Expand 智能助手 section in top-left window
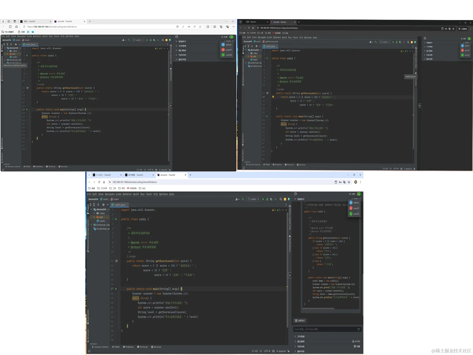473x355 pixels. 176,41
